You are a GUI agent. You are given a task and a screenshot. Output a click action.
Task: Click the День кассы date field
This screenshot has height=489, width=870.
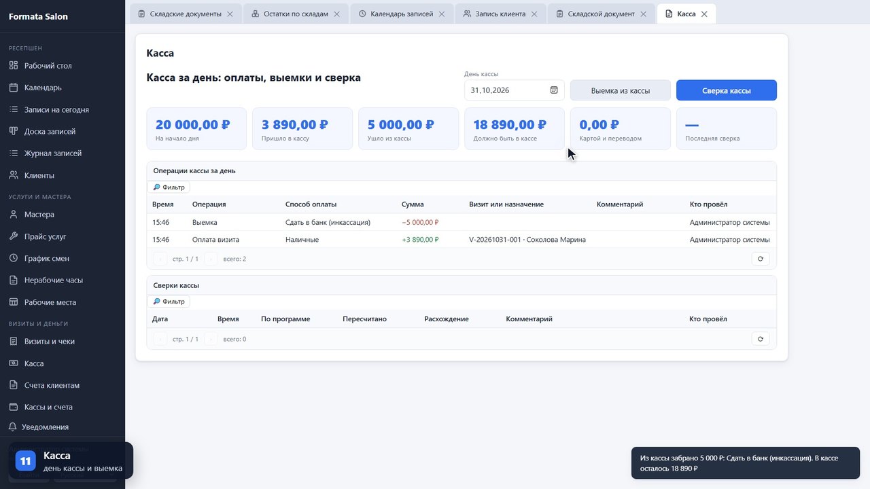pos(515,90)
